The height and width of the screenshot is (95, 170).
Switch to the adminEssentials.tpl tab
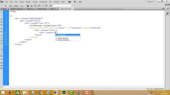coord(17,9)
